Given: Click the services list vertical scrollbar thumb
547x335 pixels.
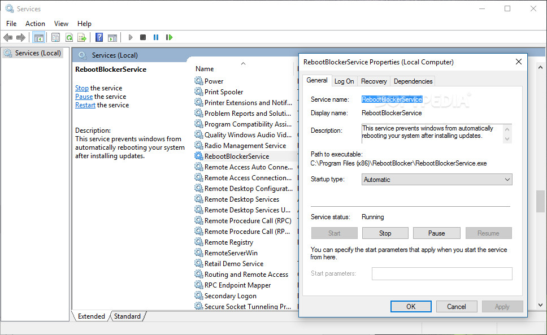Looking at the screenshot, I should 540,201.
